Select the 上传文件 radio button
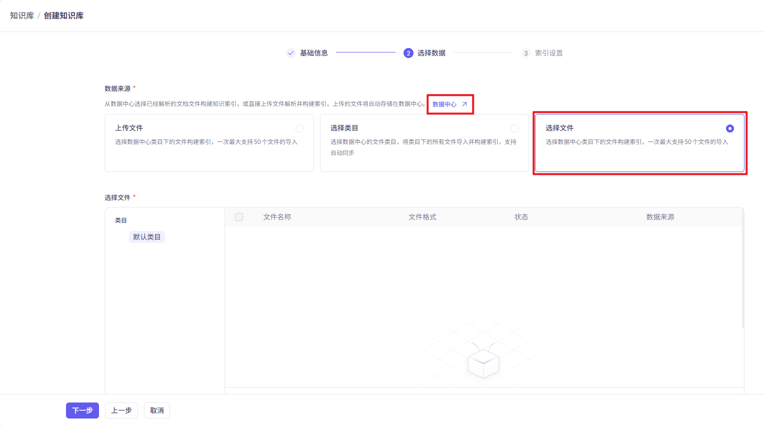764x426 pixels. (299, 128)
